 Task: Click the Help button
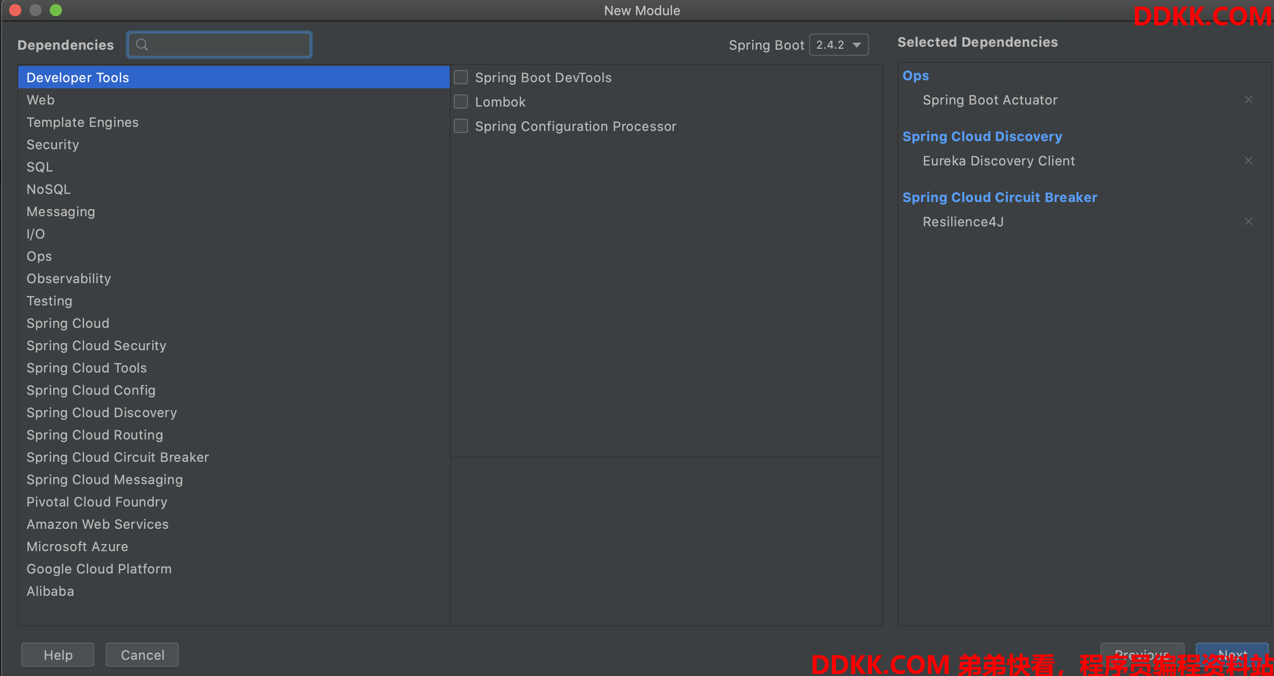click(58, 655)
